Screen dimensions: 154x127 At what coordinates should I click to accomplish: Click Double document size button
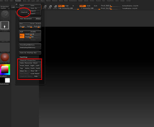pos(35,32)
